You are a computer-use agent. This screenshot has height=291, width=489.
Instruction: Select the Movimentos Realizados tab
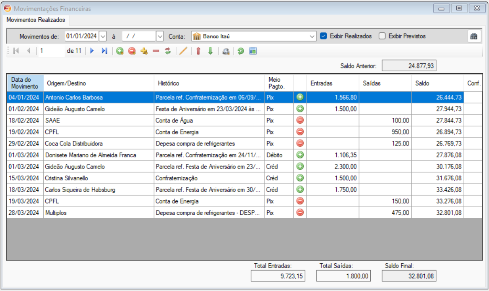pyautogui.click(x=36, y=20)
